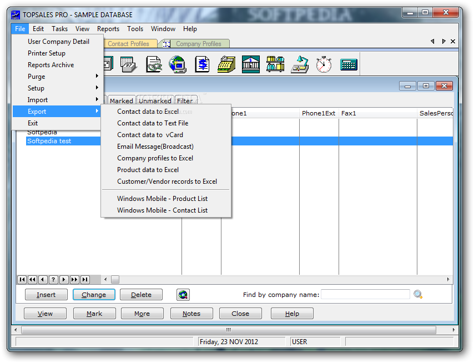Open the calendar toolbar icon
The image size is (474, 363).
click(128, 64)
